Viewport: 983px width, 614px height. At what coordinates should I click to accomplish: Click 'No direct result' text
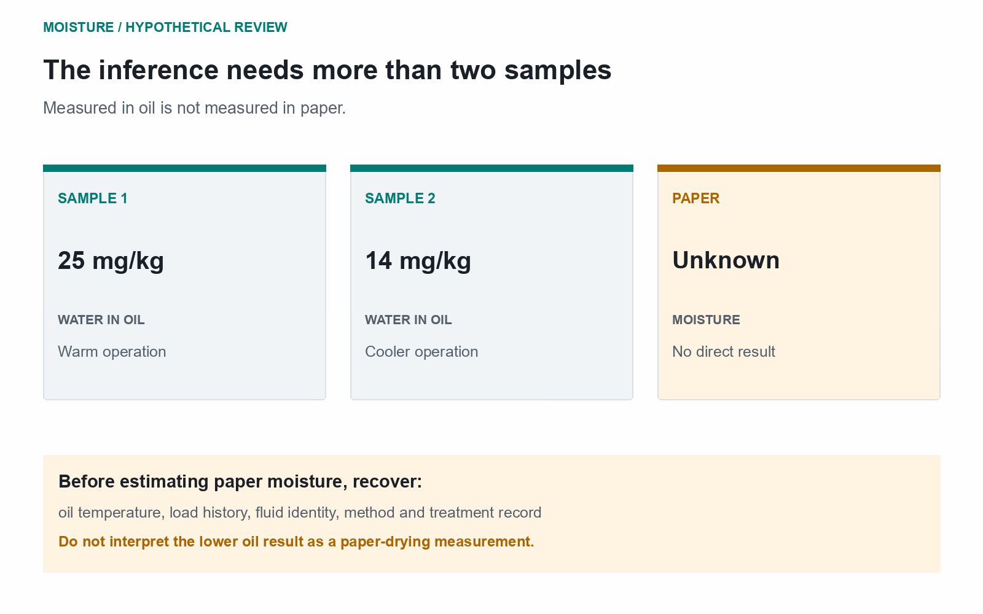[724, 352]
